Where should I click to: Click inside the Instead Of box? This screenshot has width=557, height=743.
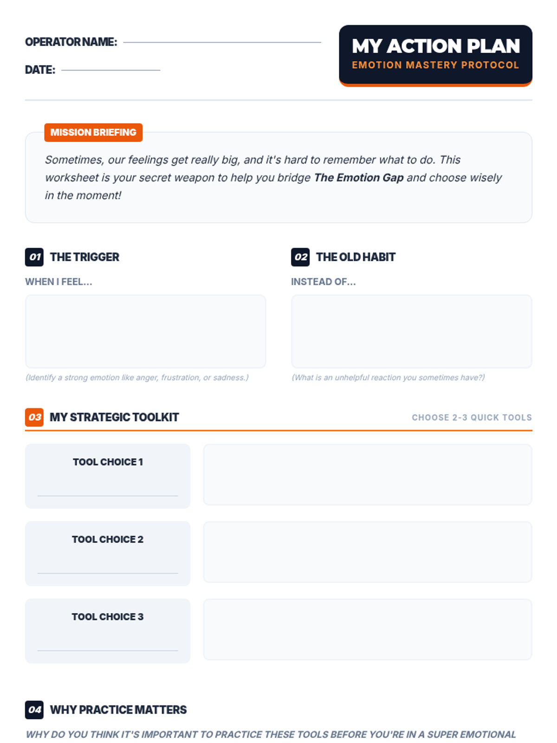pos(411,332)
